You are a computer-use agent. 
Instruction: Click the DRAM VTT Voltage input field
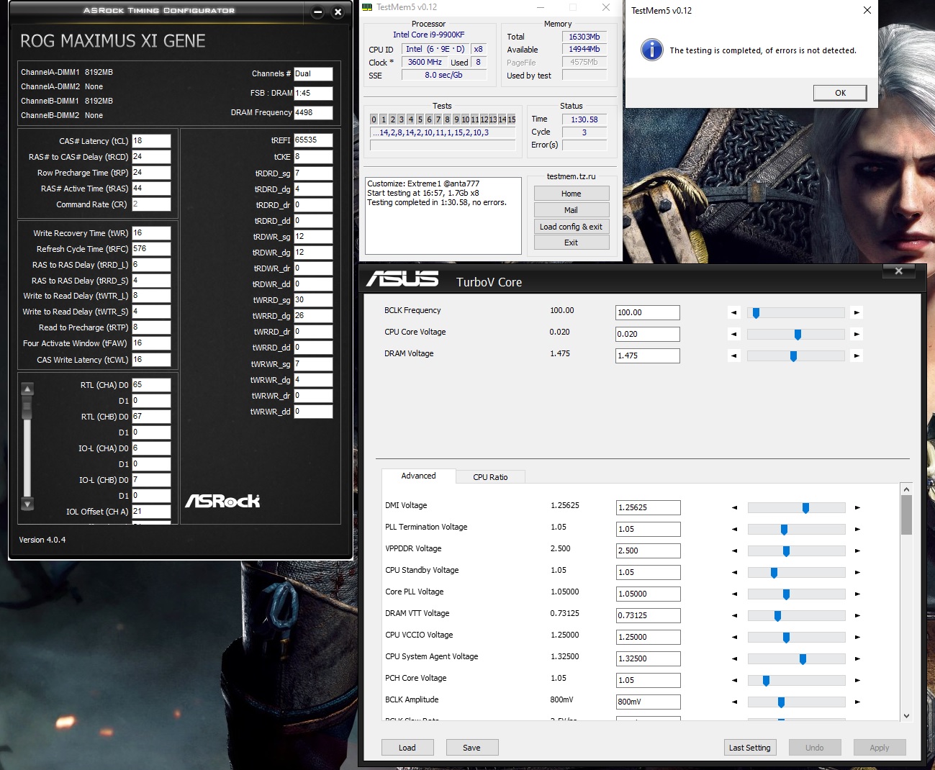tap(649, 615)
